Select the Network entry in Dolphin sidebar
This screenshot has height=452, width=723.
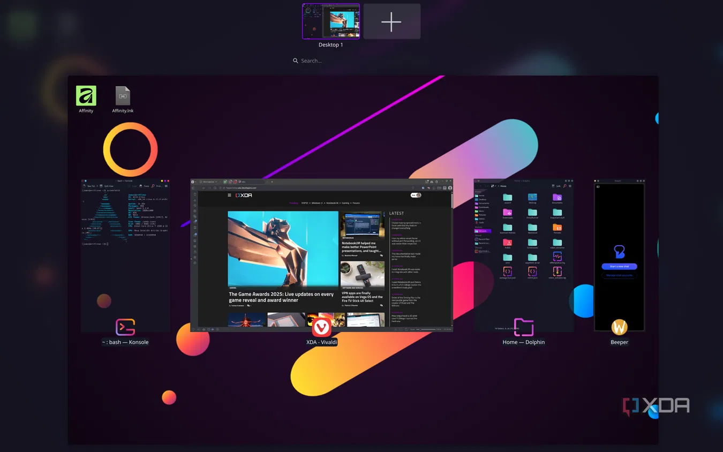(483, 231)
